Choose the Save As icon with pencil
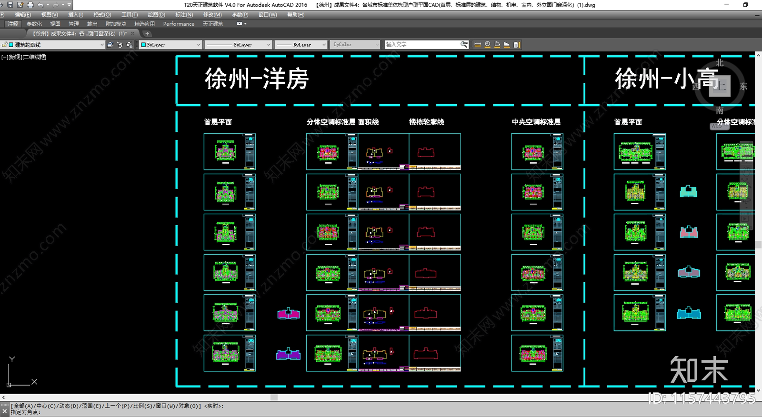This screenshot has height=417, width=762. pos(20,5)
